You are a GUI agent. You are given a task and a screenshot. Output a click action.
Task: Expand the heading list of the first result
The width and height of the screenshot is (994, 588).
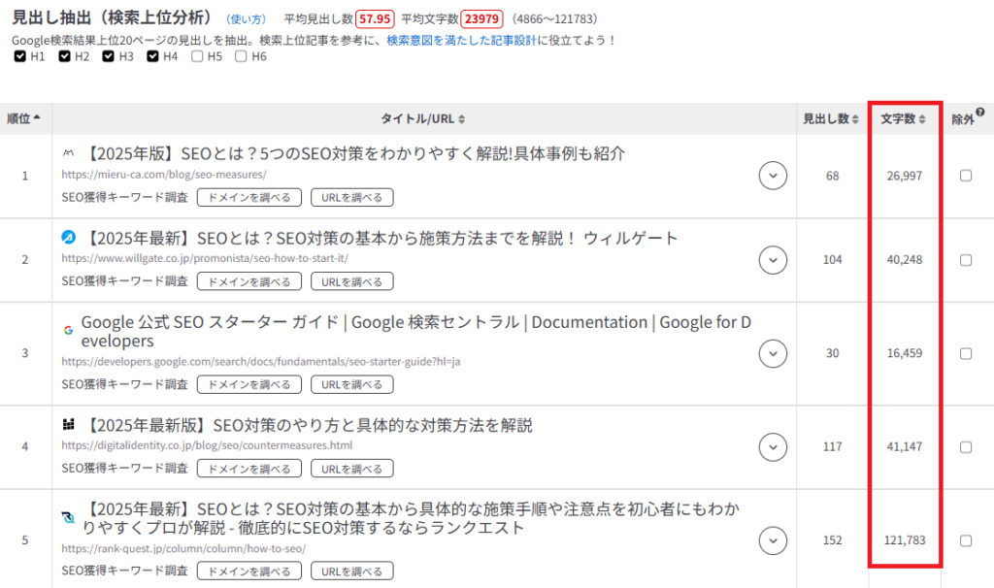[x=773, y=175]
